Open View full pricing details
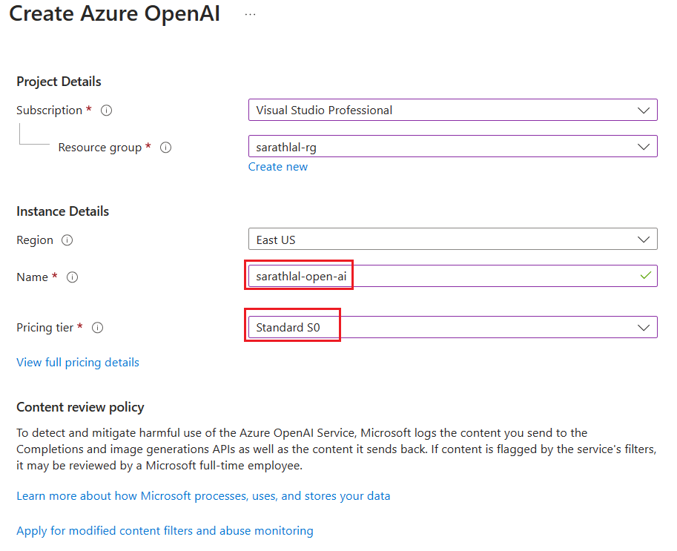 pyautogui.click(x=77, y=362)
